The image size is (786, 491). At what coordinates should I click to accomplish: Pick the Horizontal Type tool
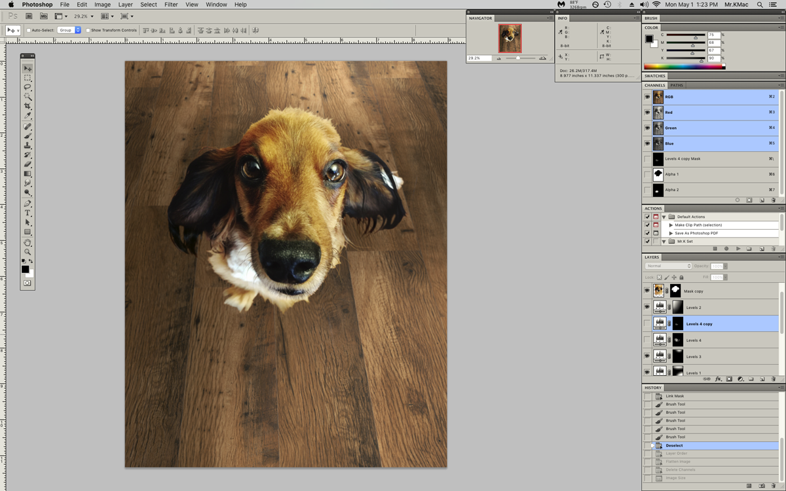28,213
